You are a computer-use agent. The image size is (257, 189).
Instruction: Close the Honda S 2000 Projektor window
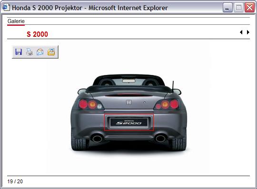250,8
